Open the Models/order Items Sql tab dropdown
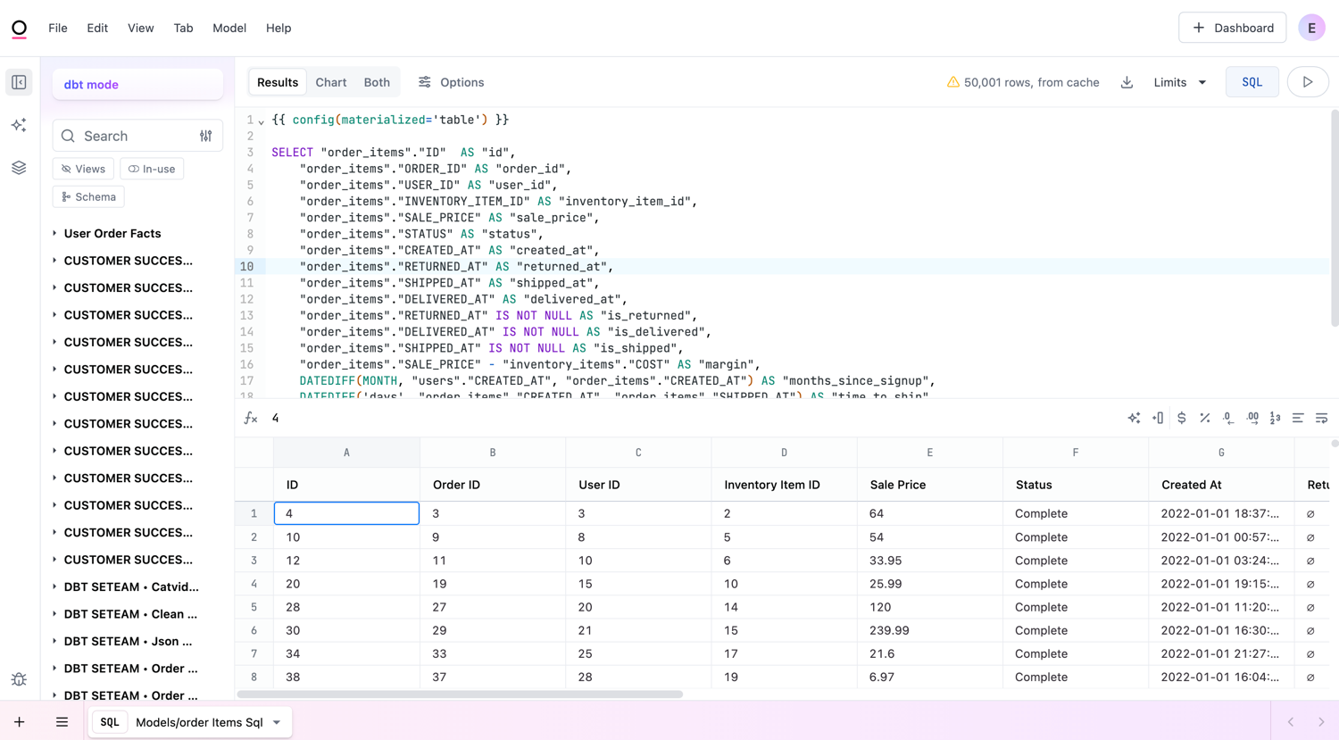Image resolution: width=1339 pixels, height=740 pixels. point(277,722)
